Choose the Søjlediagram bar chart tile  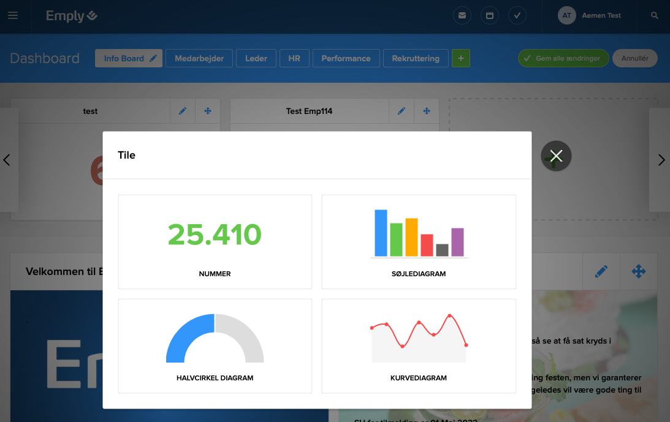pyautogui.click(x=419, y=242)
